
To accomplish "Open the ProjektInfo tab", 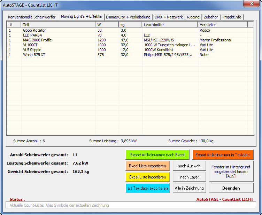I will click(232, 17).
